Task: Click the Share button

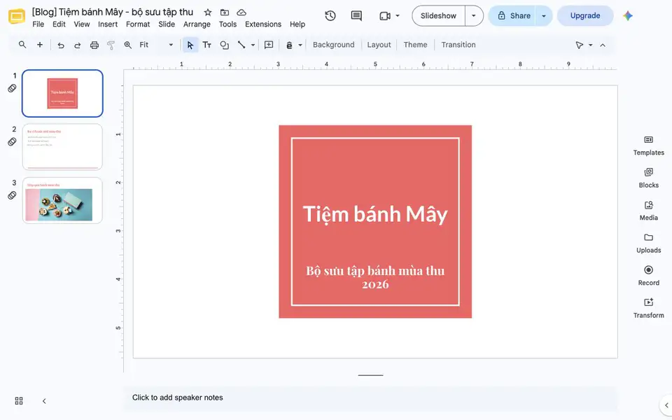Action: pos(513,16)
